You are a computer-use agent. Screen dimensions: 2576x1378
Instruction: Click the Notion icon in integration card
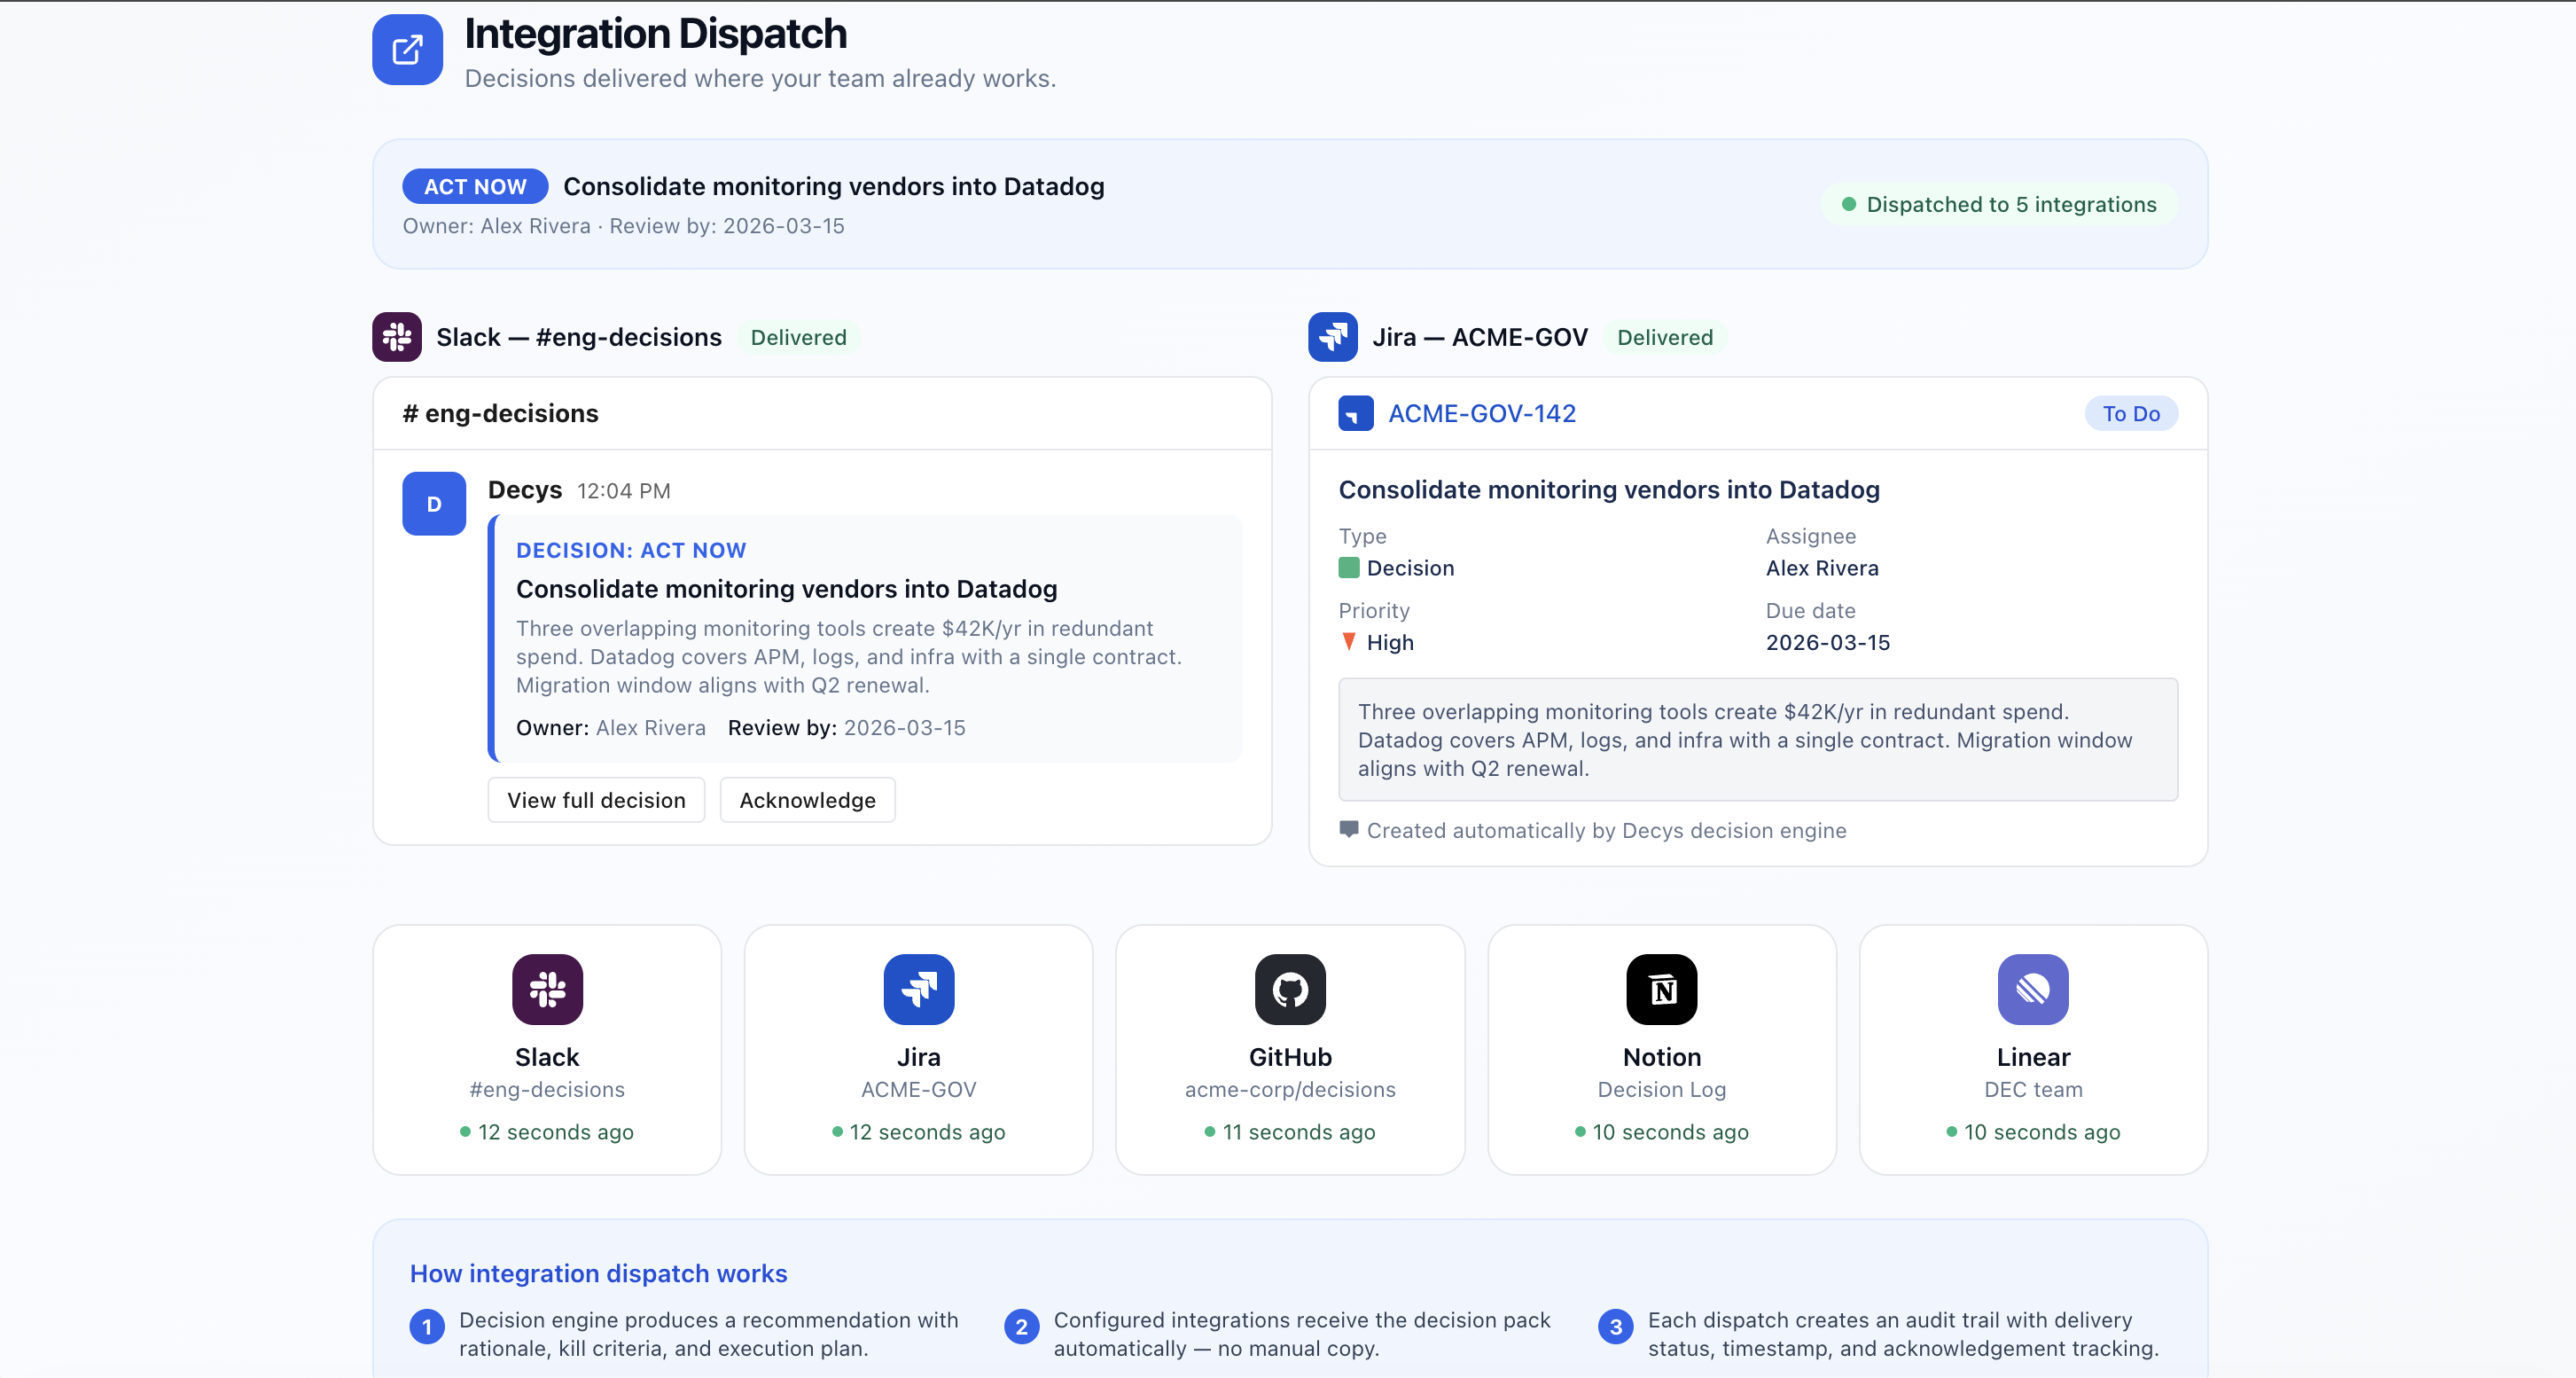pyautogui.click(x=1661, y=989)
